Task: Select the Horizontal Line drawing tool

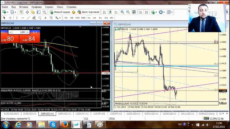Action: 23,18
